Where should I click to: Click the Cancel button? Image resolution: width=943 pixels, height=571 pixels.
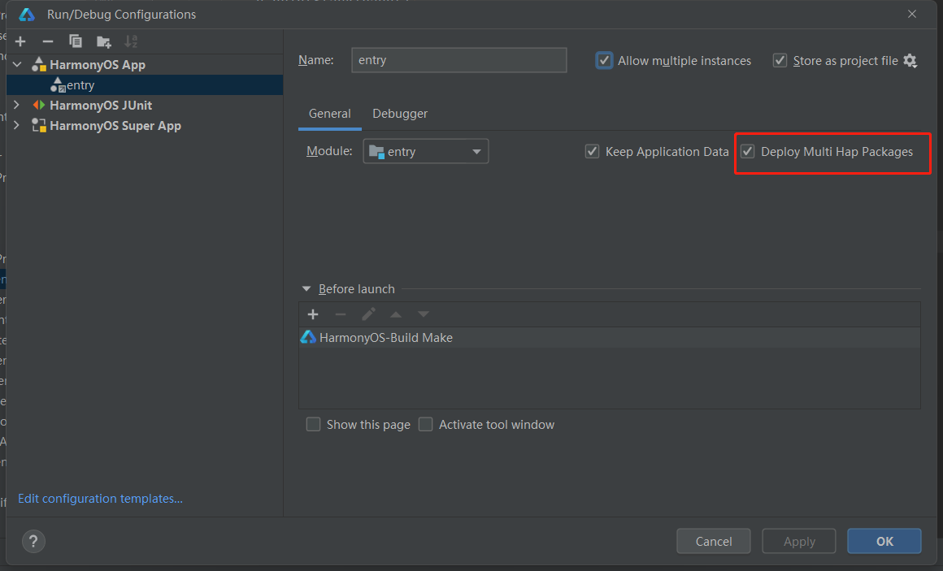click(714, 541)
